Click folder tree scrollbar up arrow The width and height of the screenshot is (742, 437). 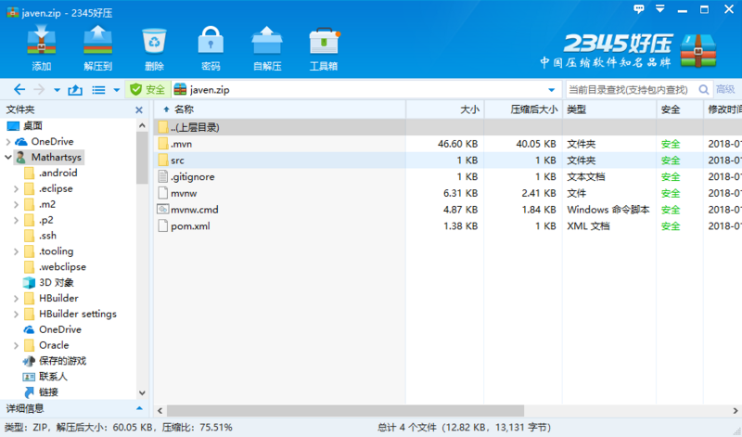[x=142, y=125]
